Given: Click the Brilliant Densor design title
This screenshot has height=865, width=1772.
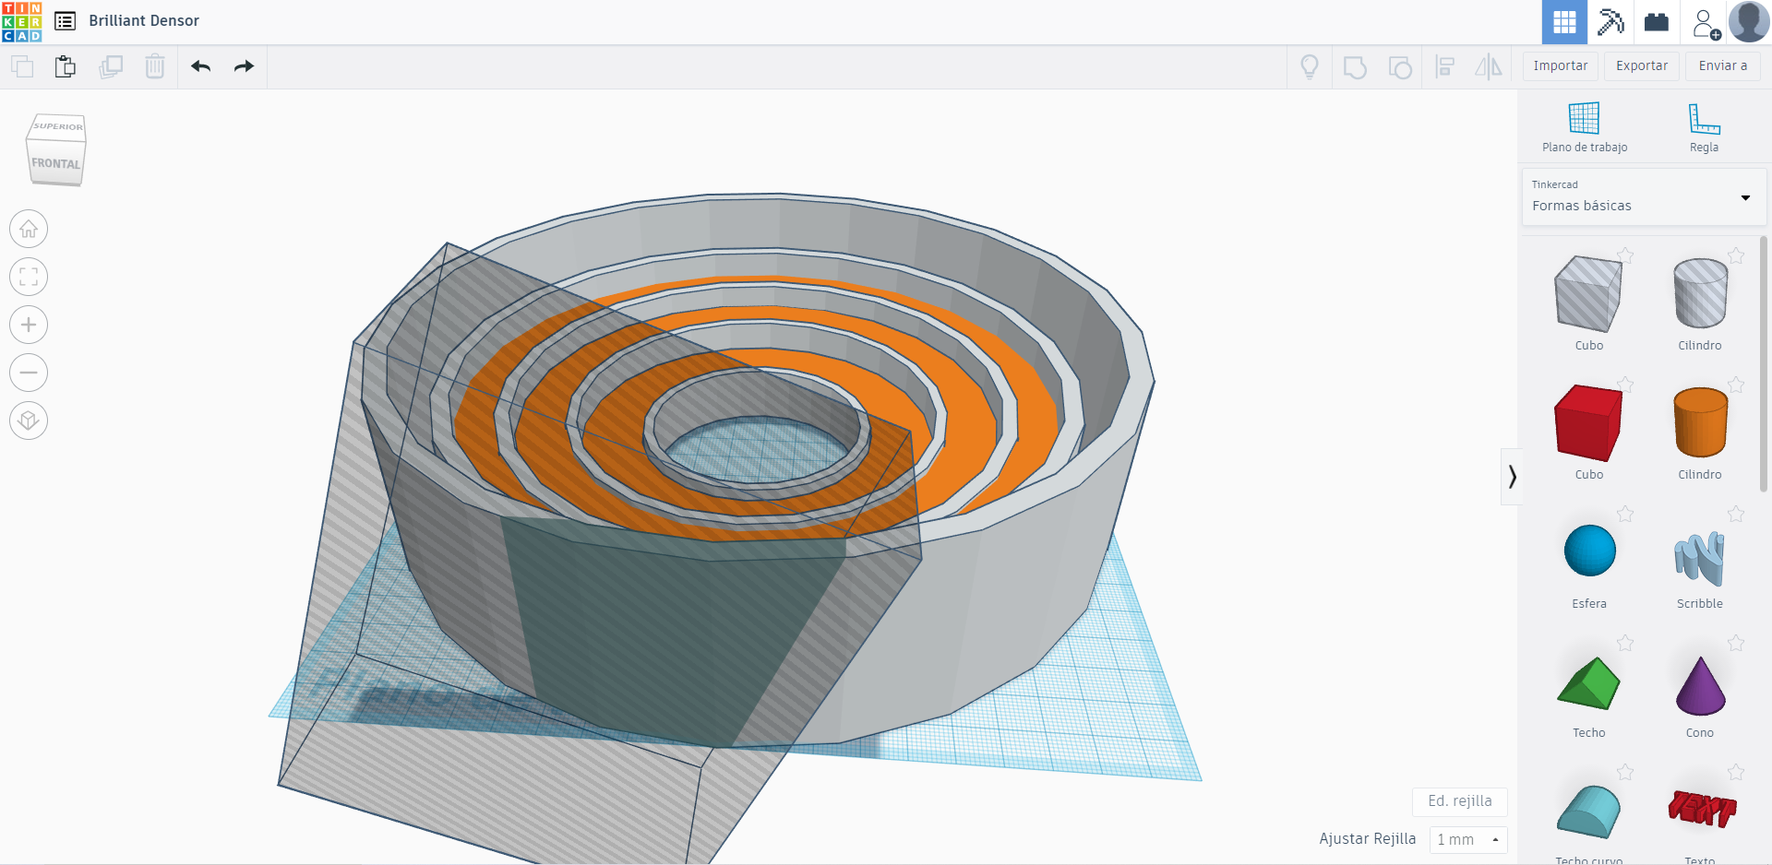Looking at the screenshot, I should pos(144,21).
